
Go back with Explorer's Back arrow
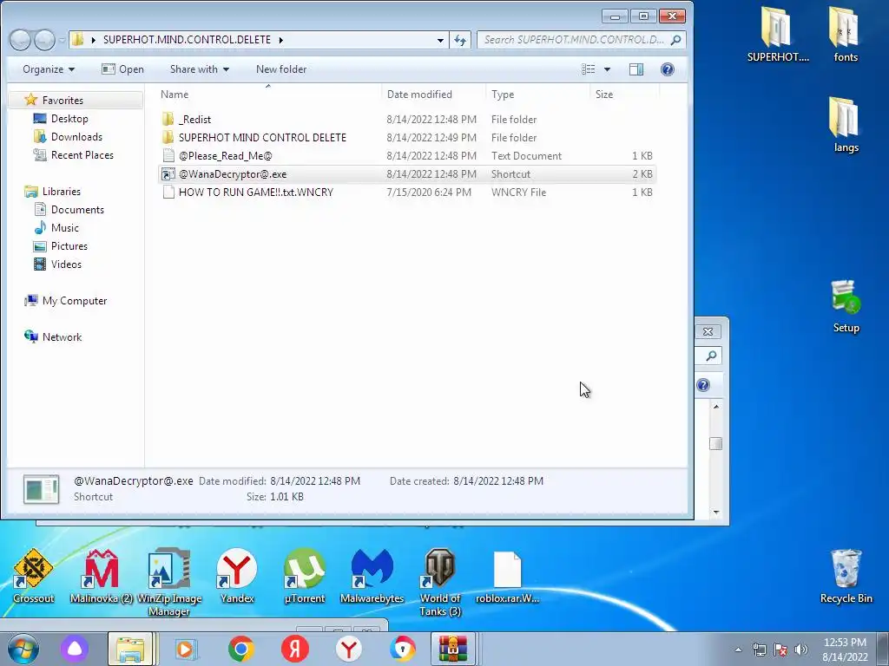tap(21, 40)
